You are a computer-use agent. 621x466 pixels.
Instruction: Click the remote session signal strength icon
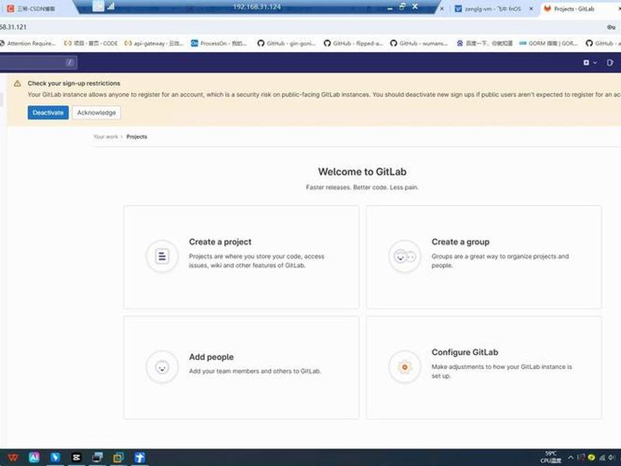pyautogui.click(x=111, y=6)
